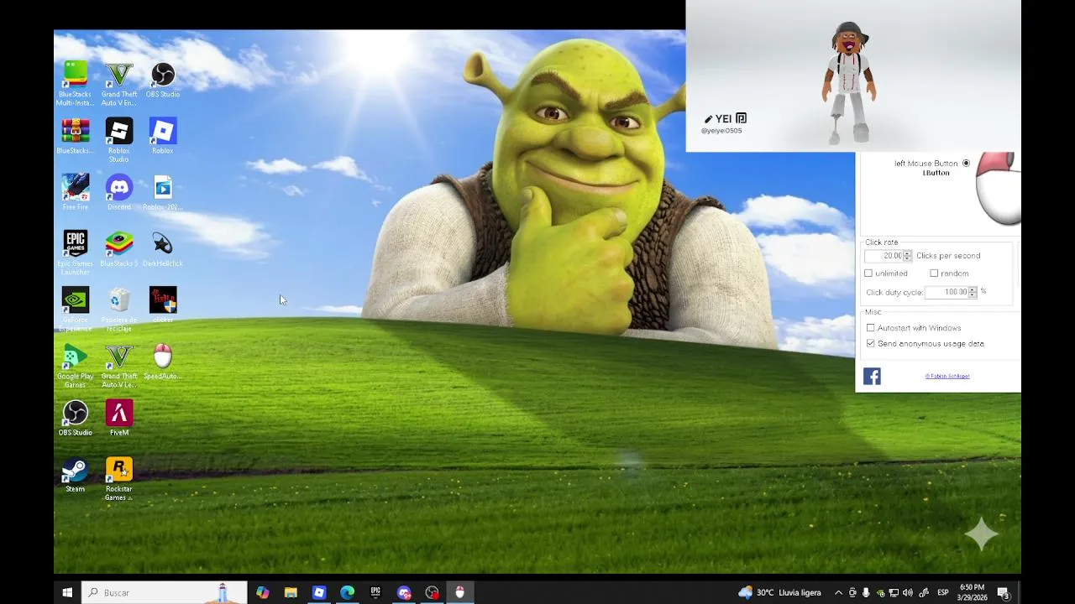Open the Fabian Schlieper link

[x=947, y=376]
